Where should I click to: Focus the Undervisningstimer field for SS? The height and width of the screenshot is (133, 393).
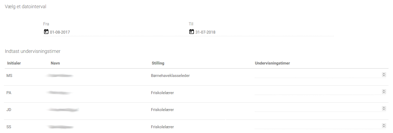[x=318, y=126]
